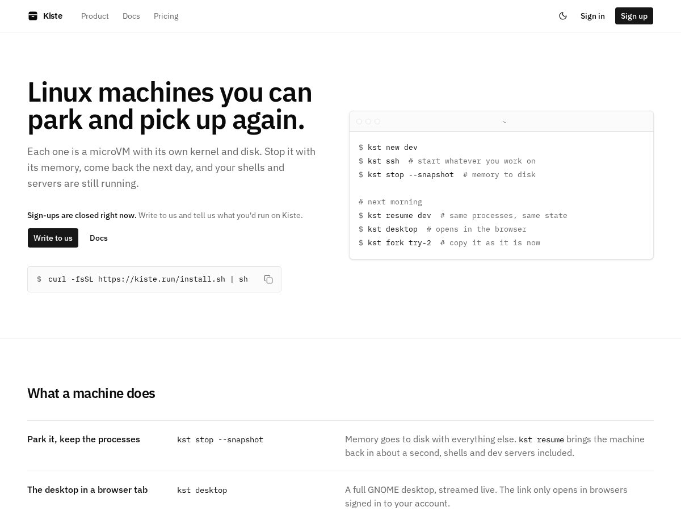
Task: Click the Sign up button
Action: point(634,16)
